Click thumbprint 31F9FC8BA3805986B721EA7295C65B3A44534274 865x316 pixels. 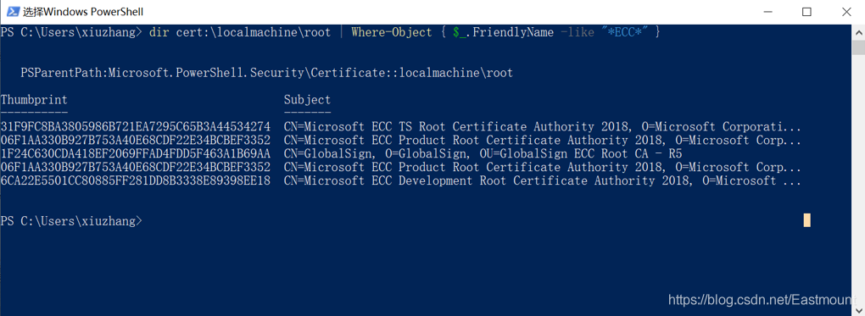[136, 127]
